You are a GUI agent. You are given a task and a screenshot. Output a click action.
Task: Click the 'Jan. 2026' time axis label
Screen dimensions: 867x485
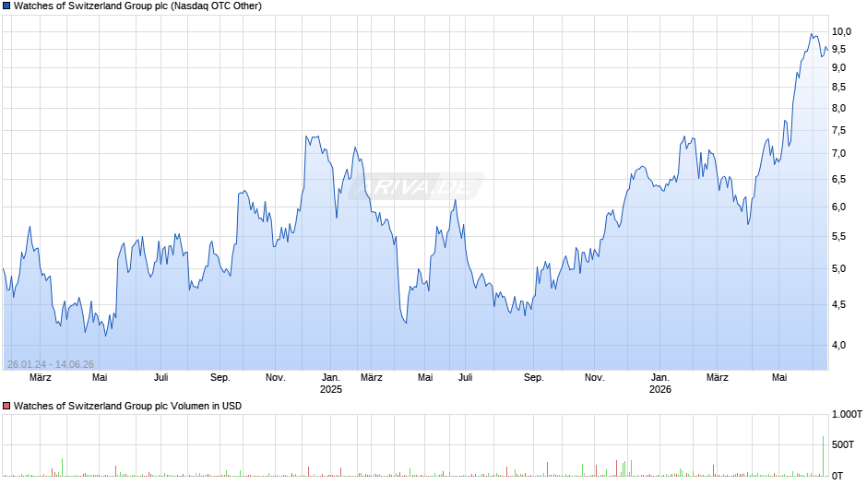[x=659, y=384]
